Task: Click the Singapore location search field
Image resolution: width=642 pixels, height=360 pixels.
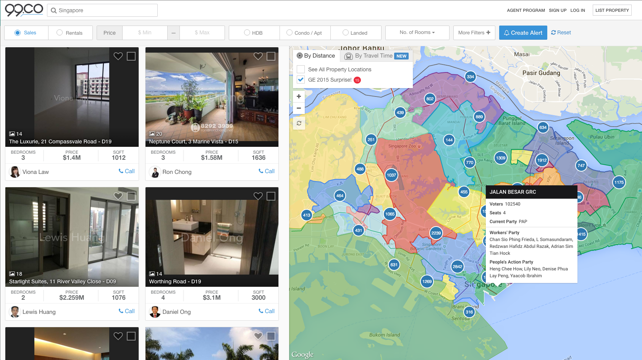Action: (102, 10)
